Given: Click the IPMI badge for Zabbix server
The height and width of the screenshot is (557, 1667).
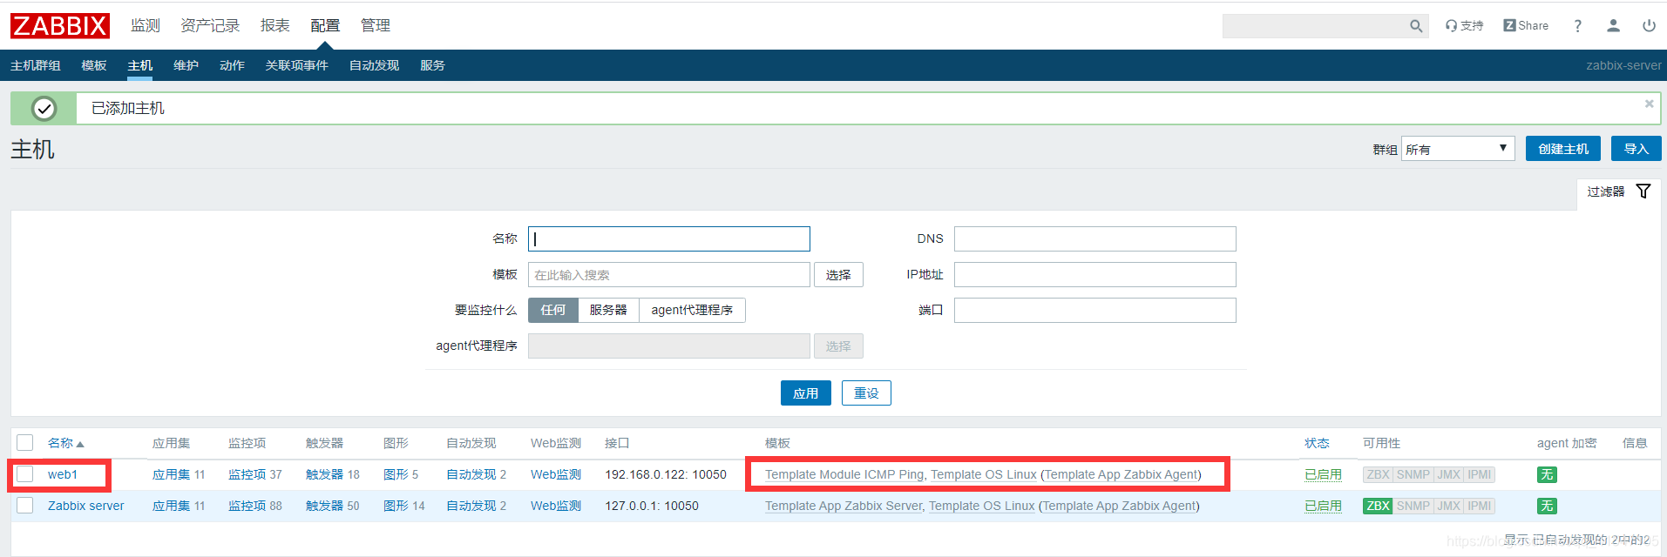Looking at the screenshot, I should pyautogui.click(x=1480, y=506).
